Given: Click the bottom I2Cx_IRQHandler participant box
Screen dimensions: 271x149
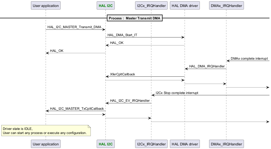Looking at the screenshot, I should [151, 144].
